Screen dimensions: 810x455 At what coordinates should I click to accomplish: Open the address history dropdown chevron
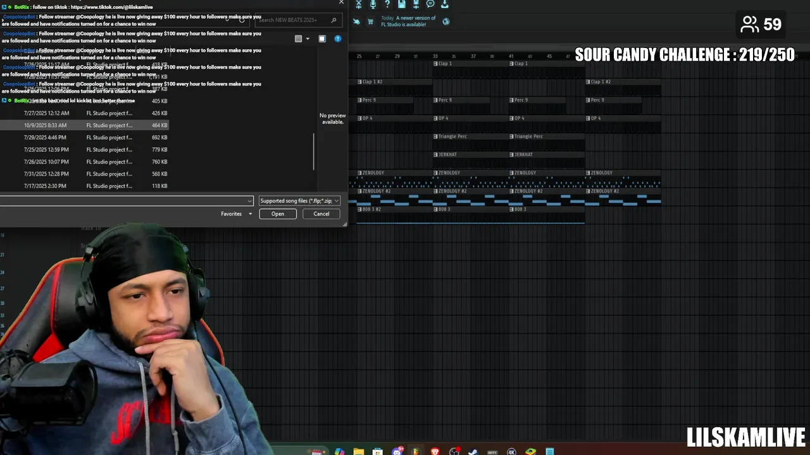pos(227,20)
